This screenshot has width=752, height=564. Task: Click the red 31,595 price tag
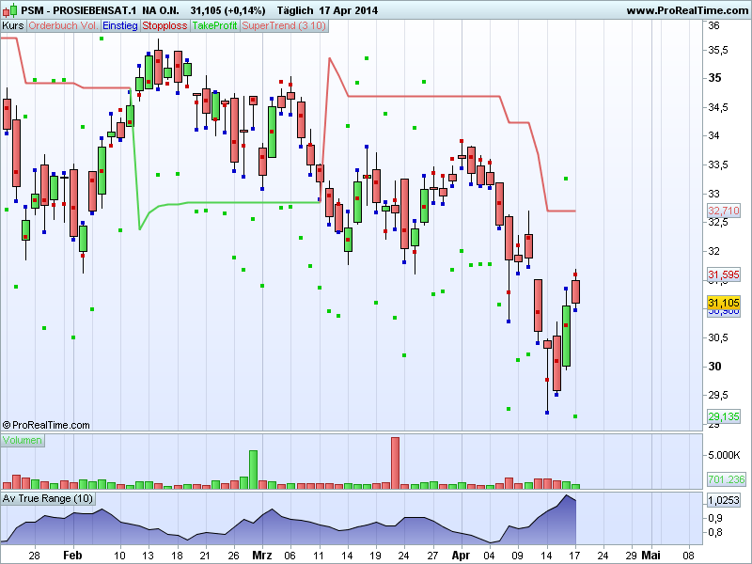pos(724,274)
